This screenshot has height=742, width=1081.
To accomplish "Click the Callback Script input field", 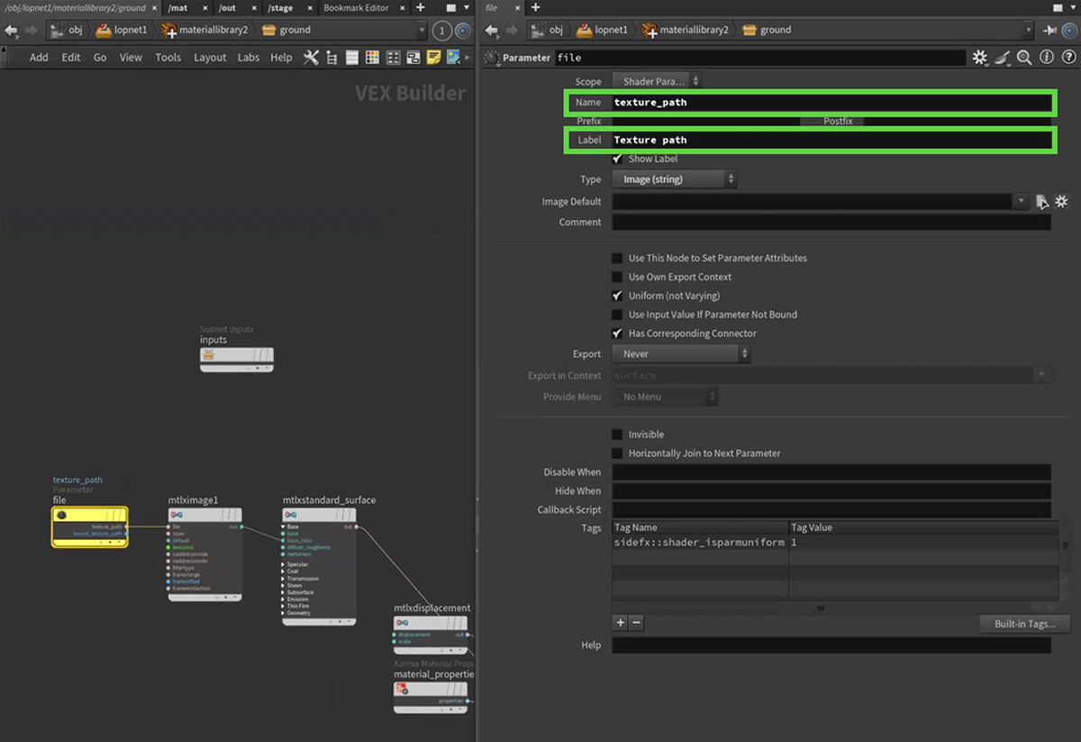I will point(831,510).
